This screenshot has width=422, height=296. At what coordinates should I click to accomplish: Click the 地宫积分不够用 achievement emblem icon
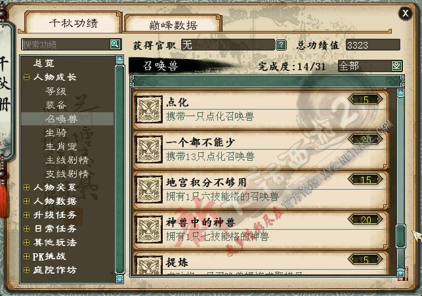click(x=149, y=189)
